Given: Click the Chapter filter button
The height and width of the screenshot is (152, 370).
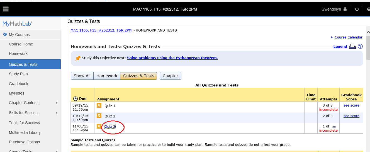Looking at the screenshot, I should click(x=171, y=76).
